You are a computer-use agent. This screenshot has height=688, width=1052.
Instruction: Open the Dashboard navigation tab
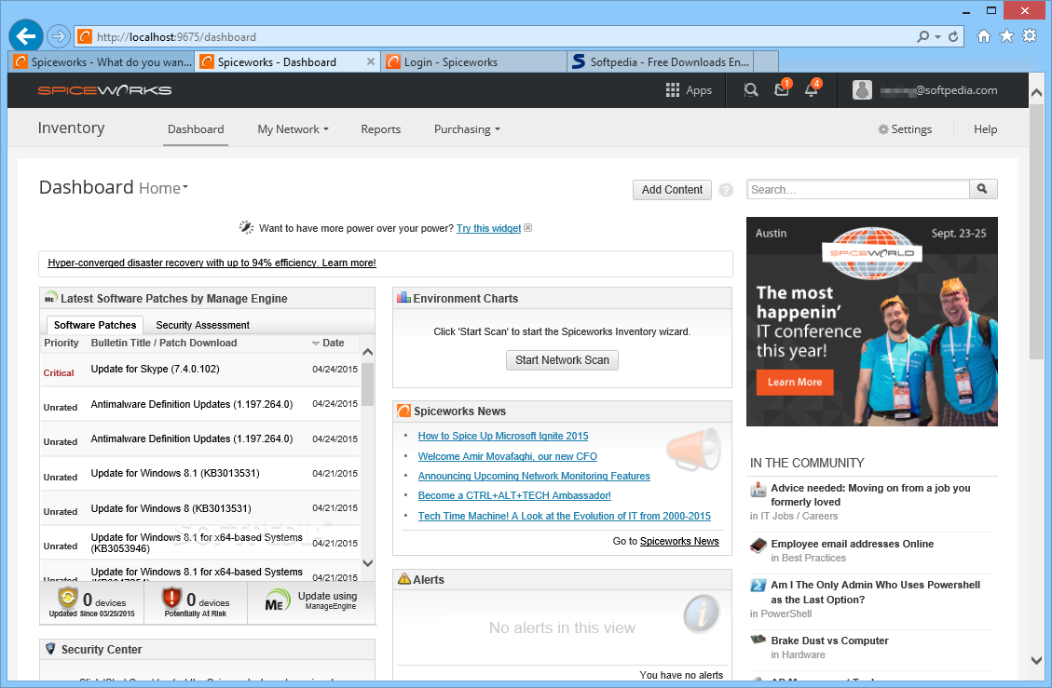click(196, 129)
